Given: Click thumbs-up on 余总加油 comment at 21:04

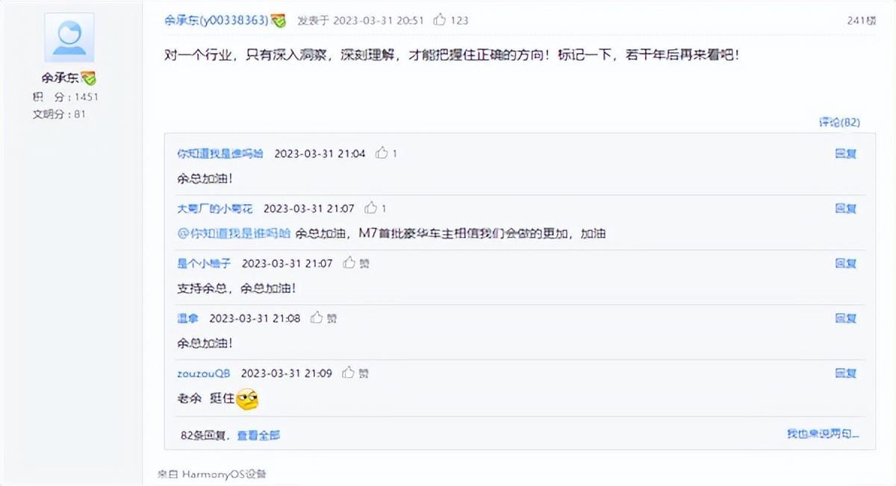Looking at the screenshot, I should [x=382, y=154].
